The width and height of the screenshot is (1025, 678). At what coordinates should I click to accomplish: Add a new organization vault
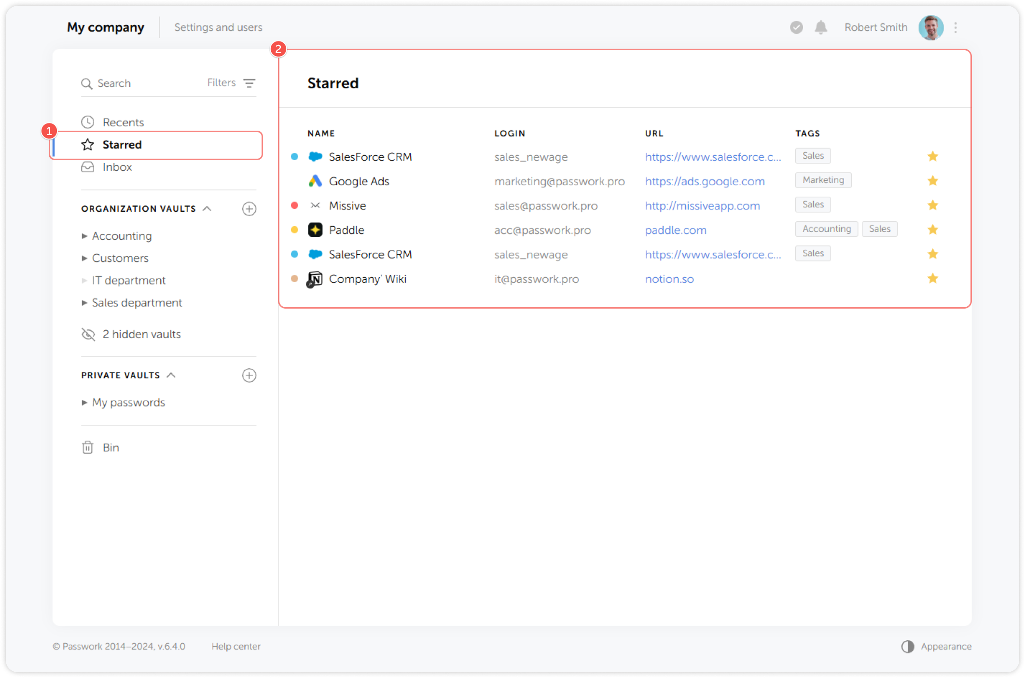pyautogui.click(x=249, y=209)
